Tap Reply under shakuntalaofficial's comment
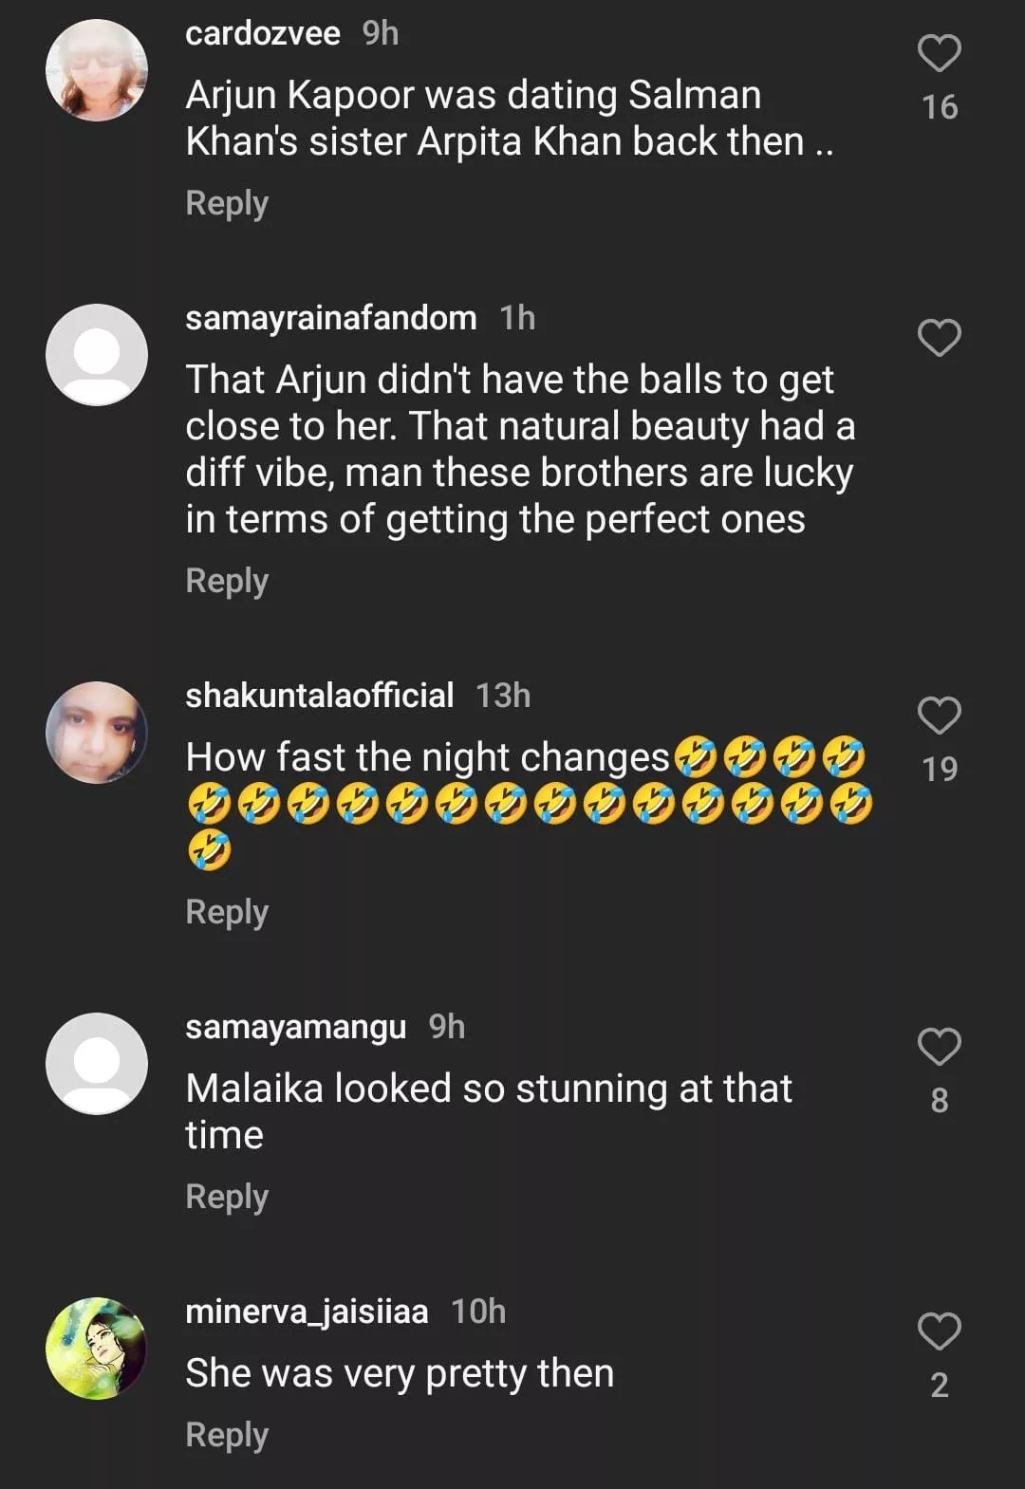 (227, 912)
